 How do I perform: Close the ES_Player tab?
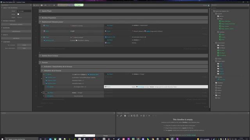coord(82,5)
